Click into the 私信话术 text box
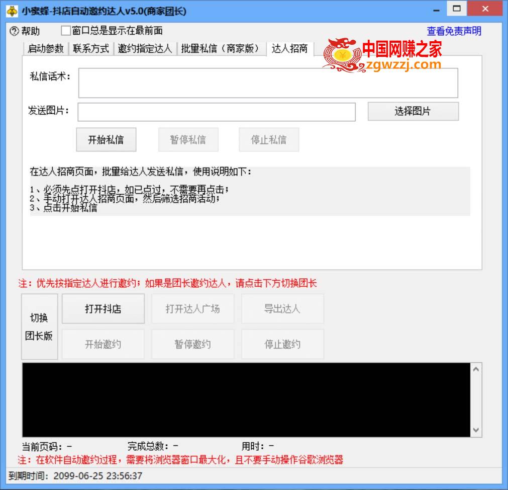This screenshot has width=508, height=490. click(268, 83)
